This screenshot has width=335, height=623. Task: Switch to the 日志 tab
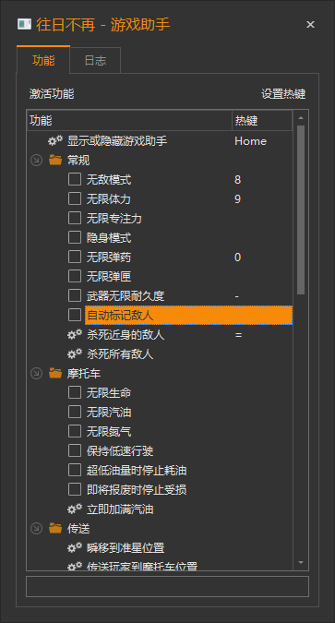click(95, 60)
